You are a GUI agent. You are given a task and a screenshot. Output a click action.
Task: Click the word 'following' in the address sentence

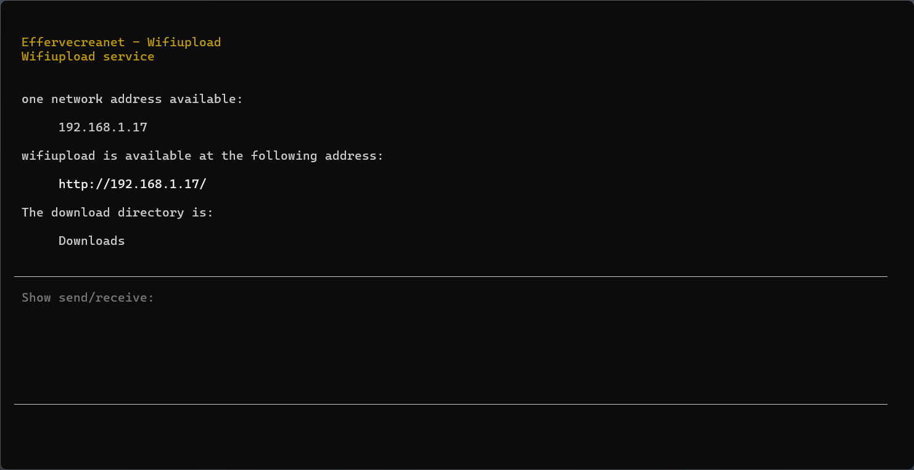284,155
